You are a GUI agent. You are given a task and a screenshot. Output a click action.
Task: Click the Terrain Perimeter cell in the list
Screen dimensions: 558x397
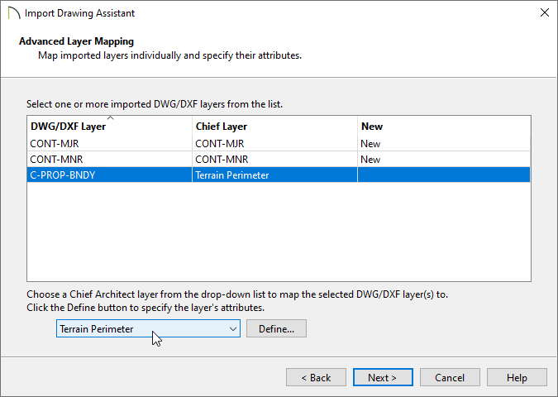point(274,175)
